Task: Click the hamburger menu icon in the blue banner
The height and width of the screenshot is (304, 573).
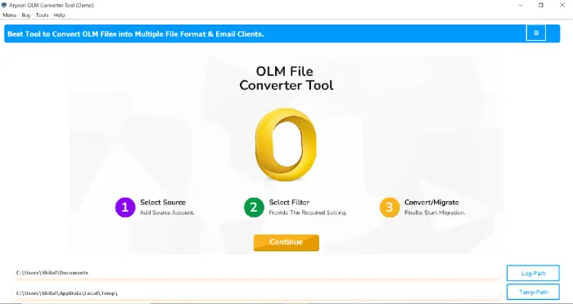Action: point(536,34)
